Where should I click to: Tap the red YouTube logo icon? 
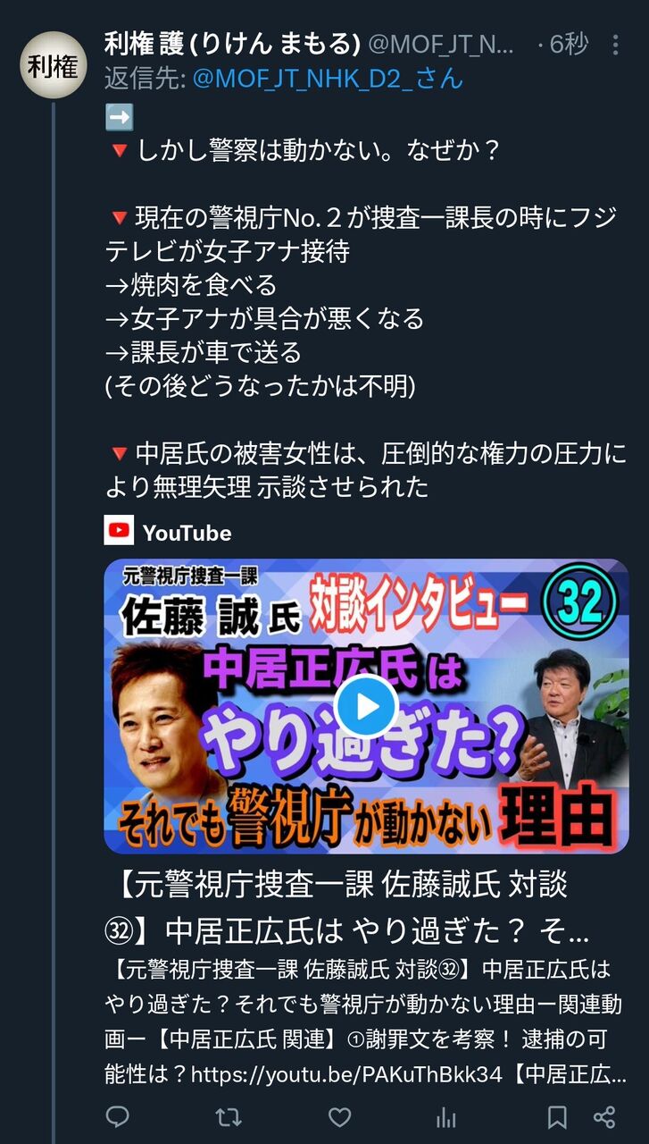tap(119, 532)
